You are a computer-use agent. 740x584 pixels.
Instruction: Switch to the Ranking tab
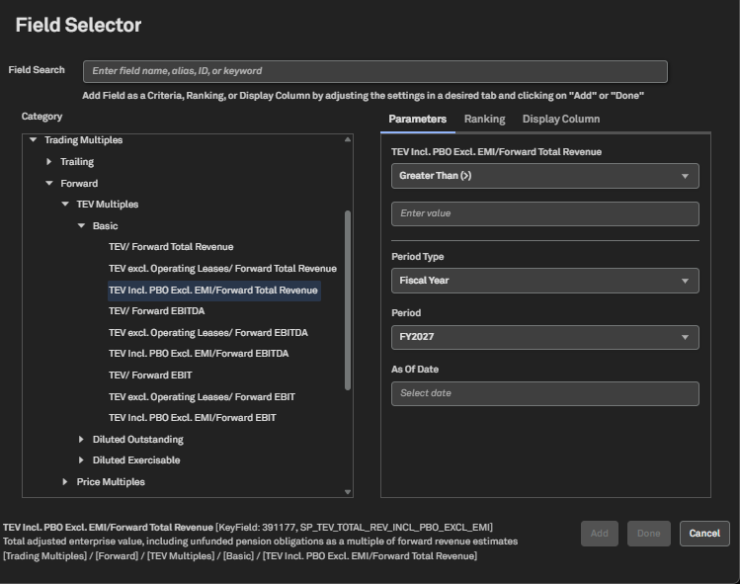(x=484, y=119)
